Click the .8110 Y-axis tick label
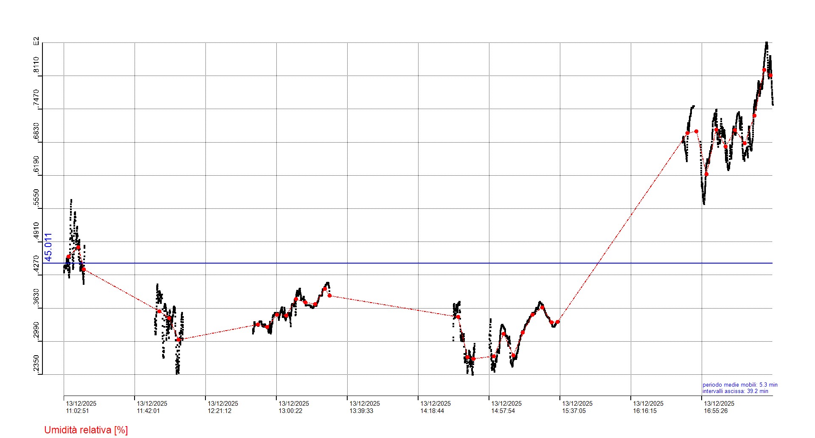Viewport: 815px width, 438px height. pyautogui.click(x=36, y=65)
